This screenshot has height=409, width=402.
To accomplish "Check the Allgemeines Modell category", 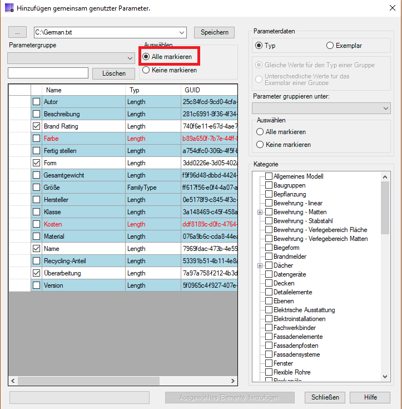I will (x=269, y=176).
